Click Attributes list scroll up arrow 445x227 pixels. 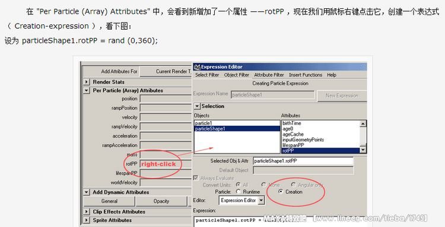363,123
